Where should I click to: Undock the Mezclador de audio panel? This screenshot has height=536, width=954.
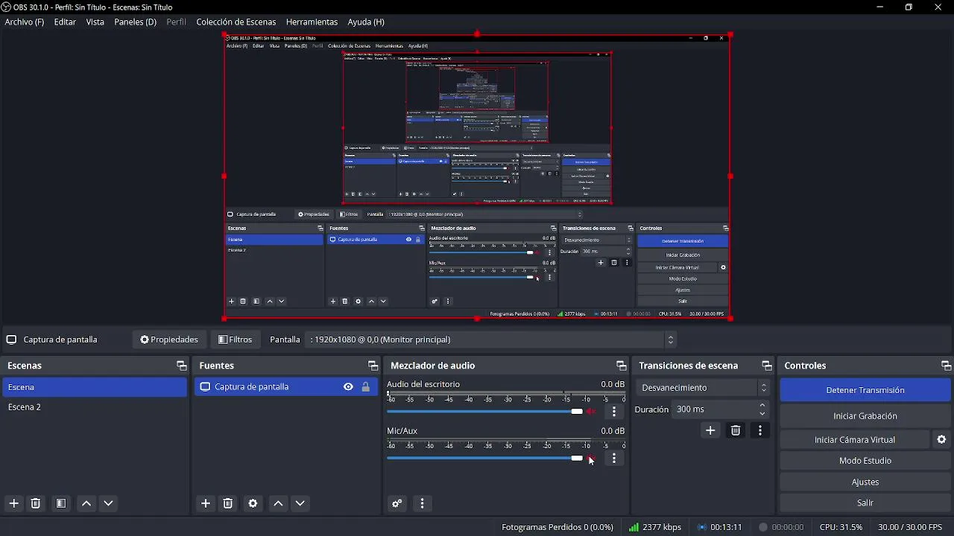pos(621,366)
